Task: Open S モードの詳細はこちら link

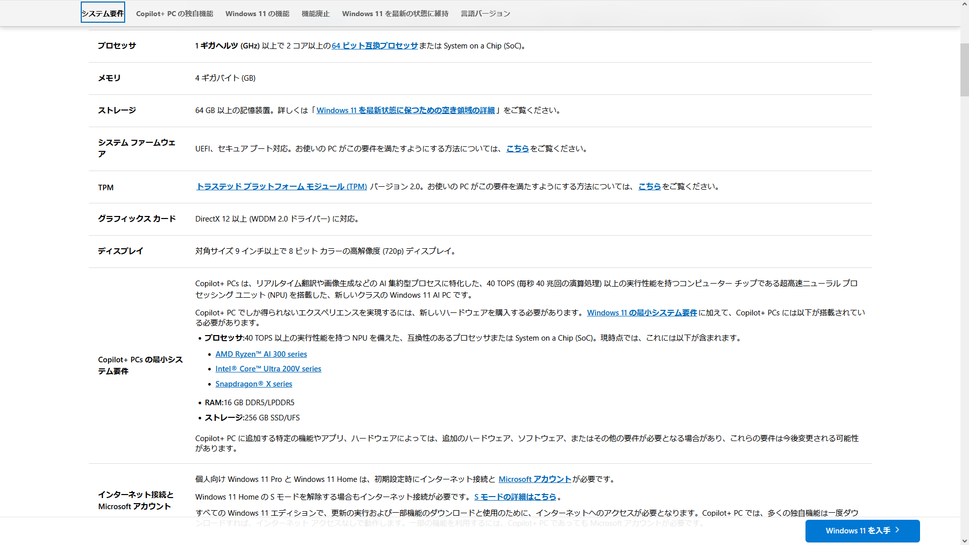Action: tap(515, 497)
